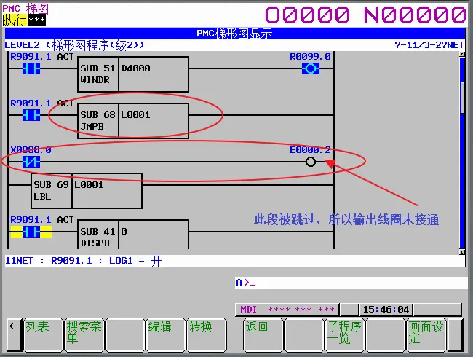Select the X0008.0 normally closed contact

coord(31,162)
